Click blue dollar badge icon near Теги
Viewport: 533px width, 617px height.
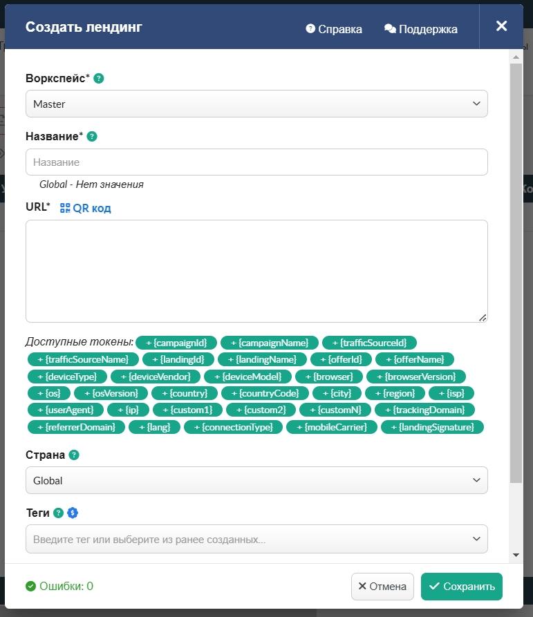[73, 513]
